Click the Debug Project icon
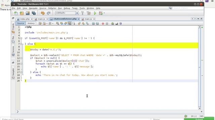215x120 pixels. 101,13
